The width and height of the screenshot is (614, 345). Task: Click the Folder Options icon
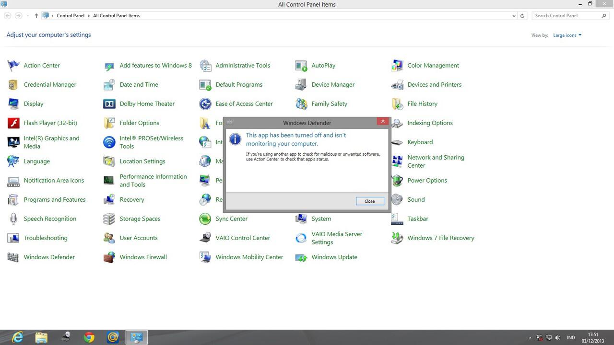tap(109, 123)
